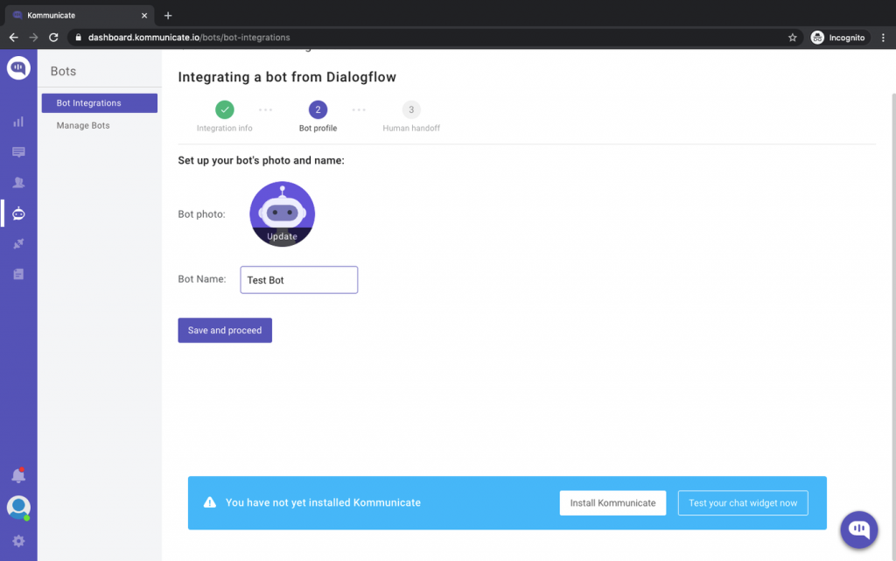Image resolution: width=896 pixels, height=561 pixels.
Task: Bookmark this page with the star icon
Action: (793, 38)
